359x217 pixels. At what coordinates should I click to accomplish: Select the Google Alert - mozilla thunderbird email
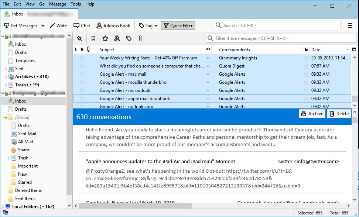pos(212,82)
